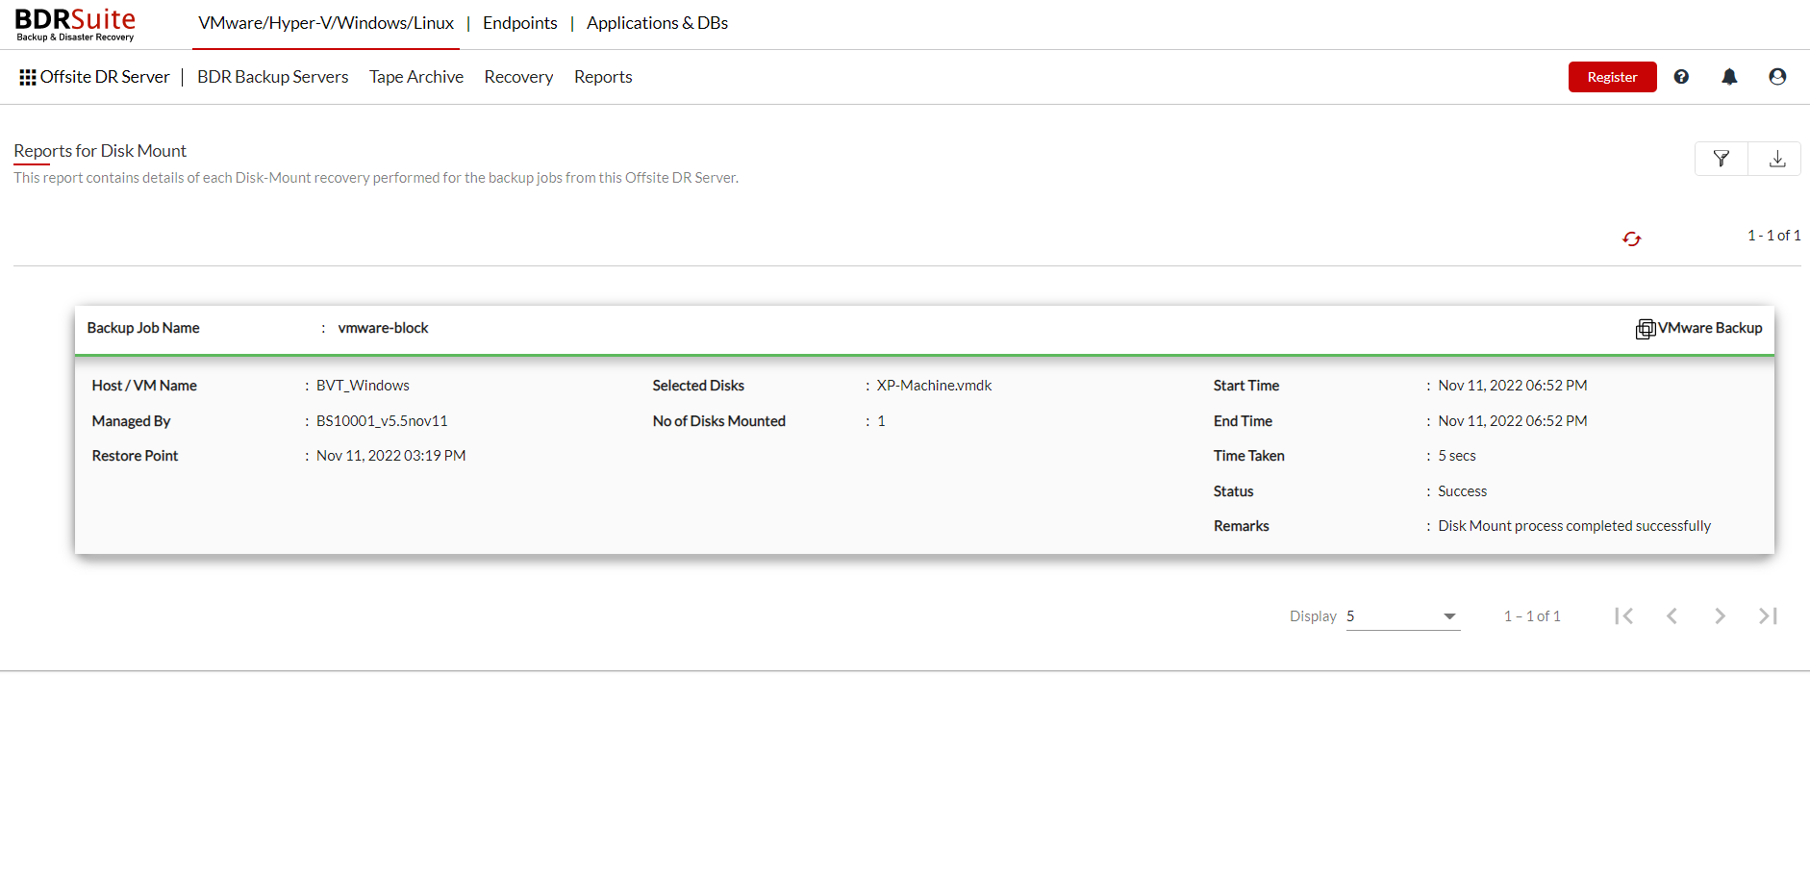Viewport: 1810px width, 878px height.
Task: Click the Host / VM Name label
Action: (x=144, y=386)
